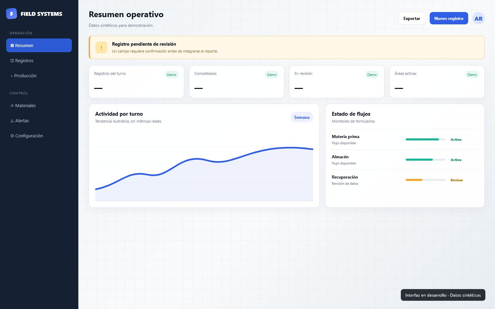Click the Demo badge on Registros del turno
The width and height of the screenshot is (495, 309).
point(172,75)
